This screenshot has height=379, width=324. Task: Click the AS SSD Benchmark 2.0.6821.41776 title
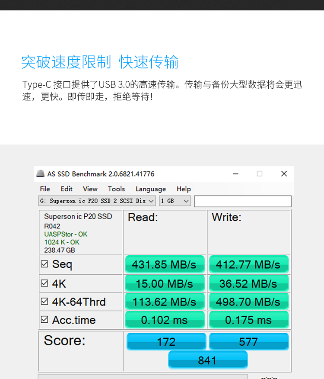coord(101,174)
